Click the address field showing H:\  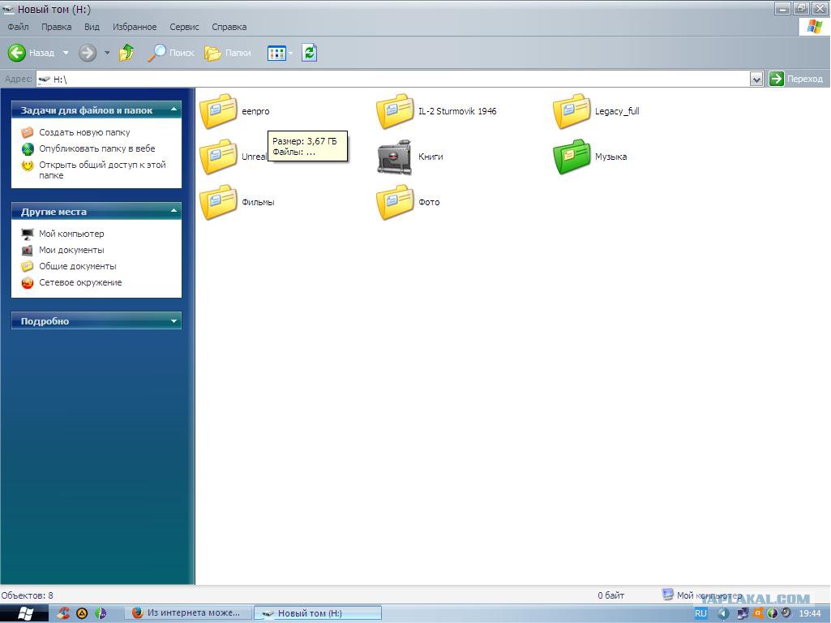click(393, 79)
